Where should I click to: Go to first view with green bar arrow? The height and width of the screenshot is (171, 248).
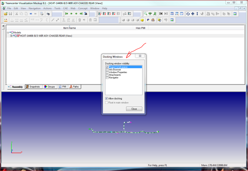(x=67, y=14)
